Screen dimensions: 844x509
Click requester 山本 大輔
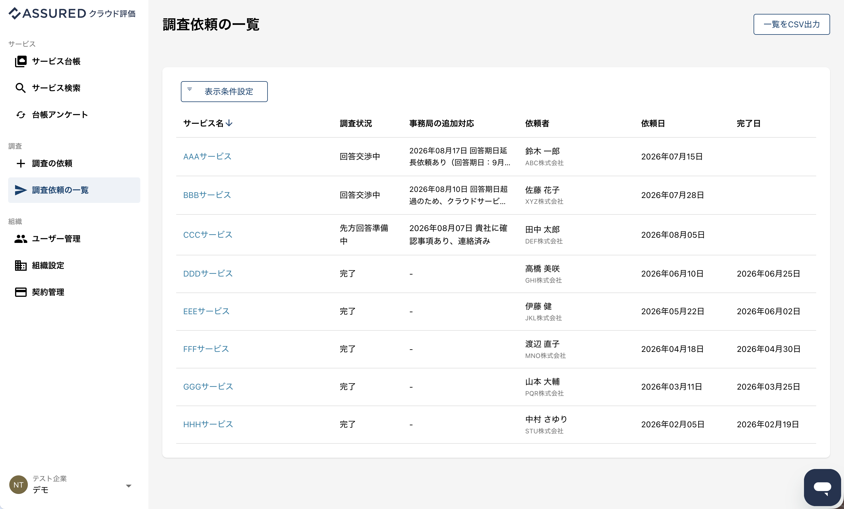click(542, 381)
